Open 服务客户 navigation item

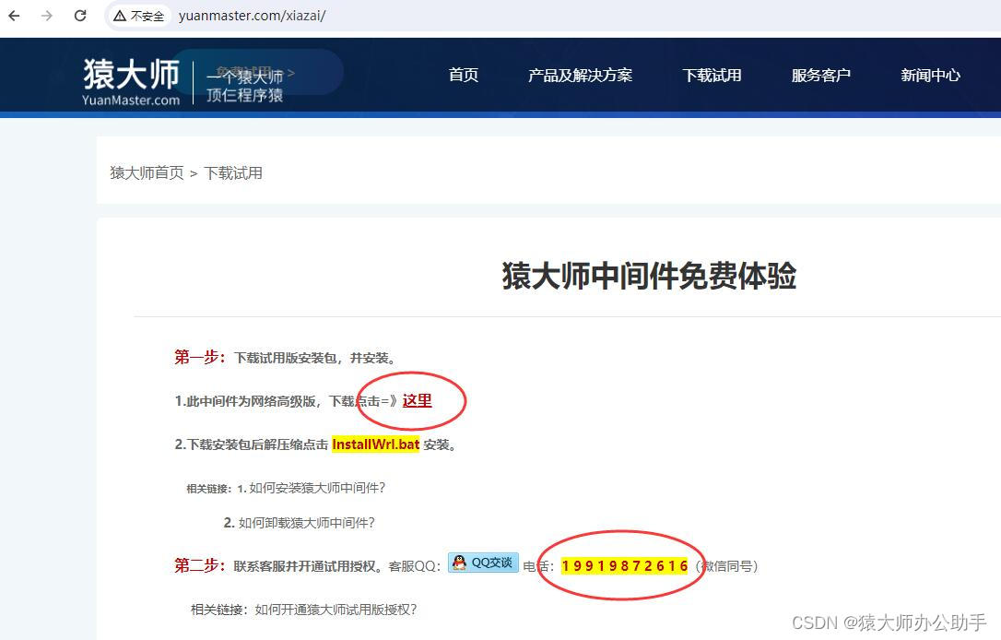pos(821,76)
